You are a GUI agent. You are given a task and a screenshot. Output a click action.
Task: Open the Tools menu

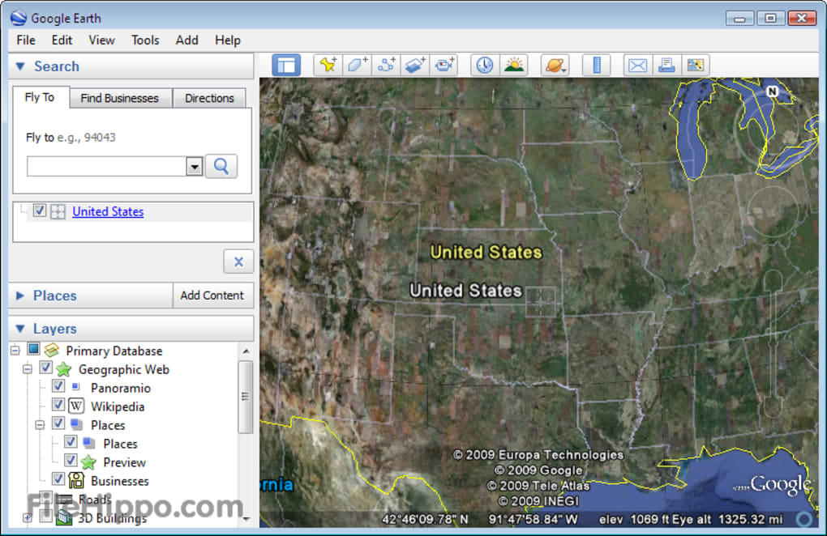pos(145,40)
